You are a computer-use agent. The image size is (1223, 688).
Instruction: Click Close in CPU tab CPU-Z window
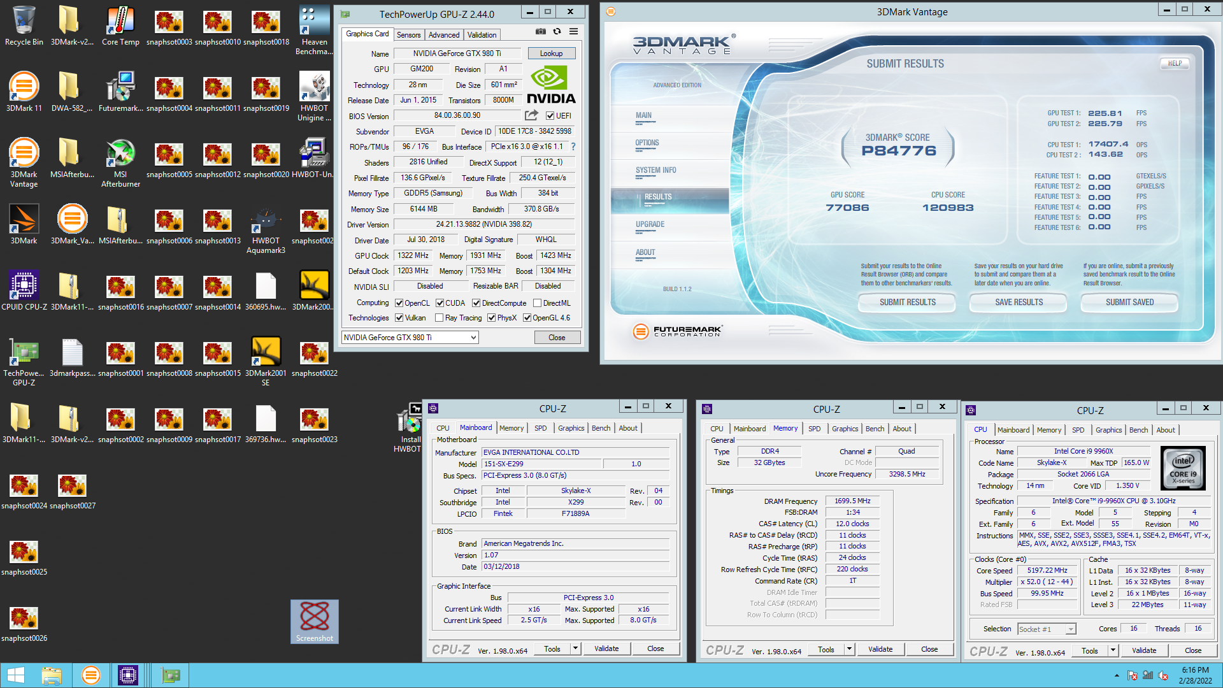point(1193,650)
